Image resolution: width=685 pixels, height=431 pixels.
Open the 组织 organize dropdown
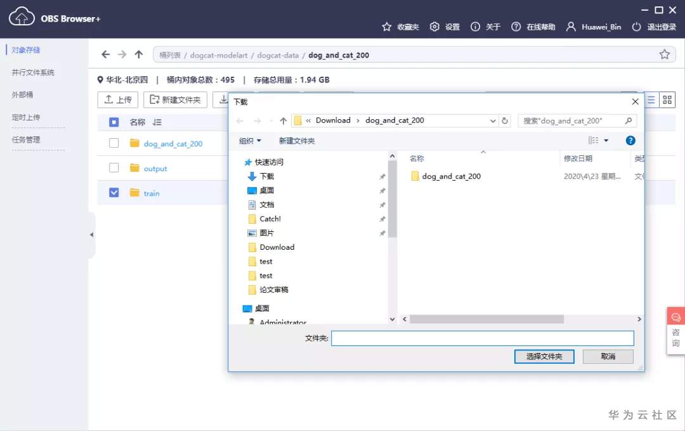pos(250,141)
